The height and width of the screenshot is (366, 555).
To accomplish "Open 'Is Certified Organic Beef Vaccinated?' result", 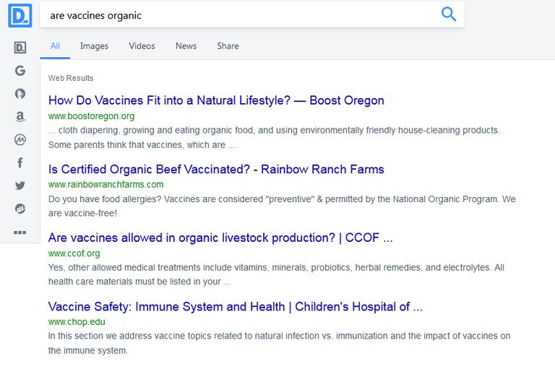I will (x=216, y=170).
